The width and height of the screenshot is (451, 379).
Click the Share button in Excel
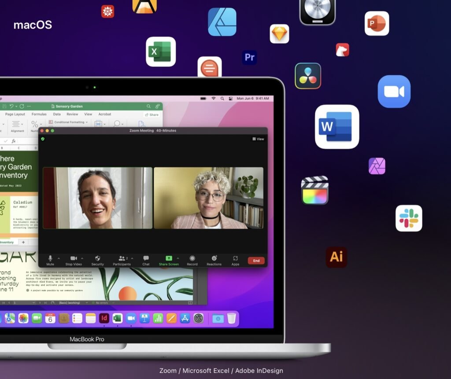[152, 114]
